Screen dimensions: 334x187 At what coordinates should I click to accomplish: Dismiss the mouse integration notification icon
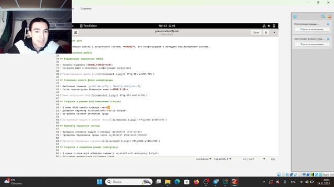(x=328, y=24)
